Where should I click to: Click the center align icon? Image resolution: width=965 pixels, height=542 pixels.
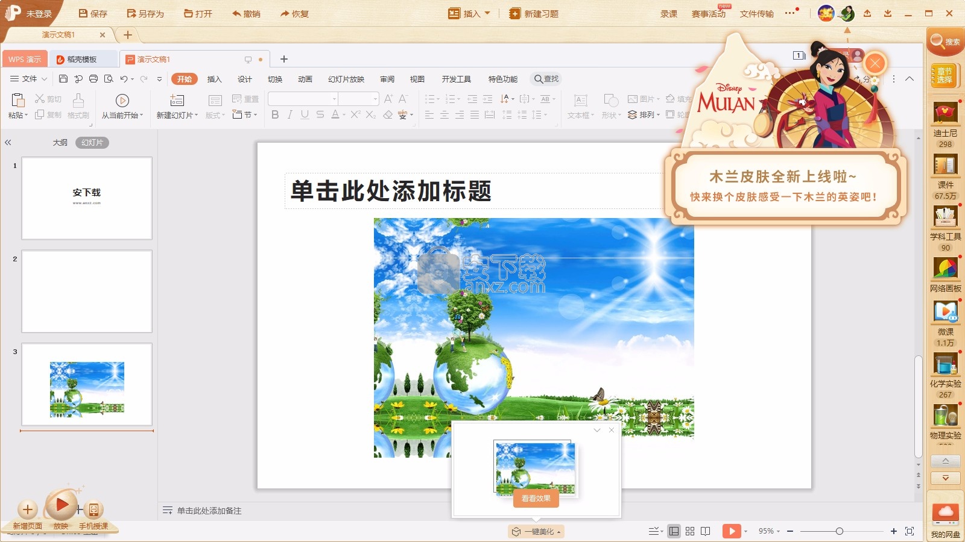[445, 114]
